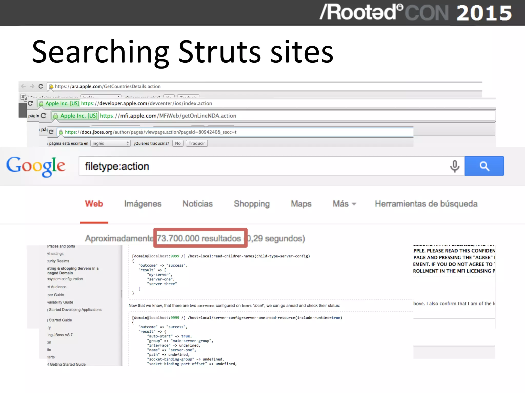This screenshot has width=525, height=393.
Task: Open Getting Started Guide sidebar link
Action: click(x=67, y=364)
